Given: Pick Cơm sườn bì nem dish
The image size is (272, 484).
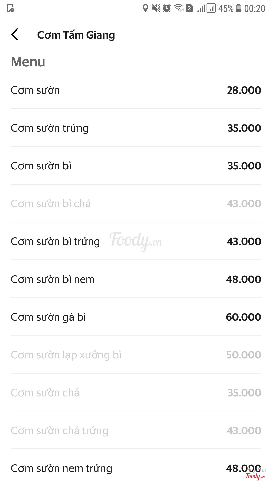Looking at the screenshot, I should point(52,279).
